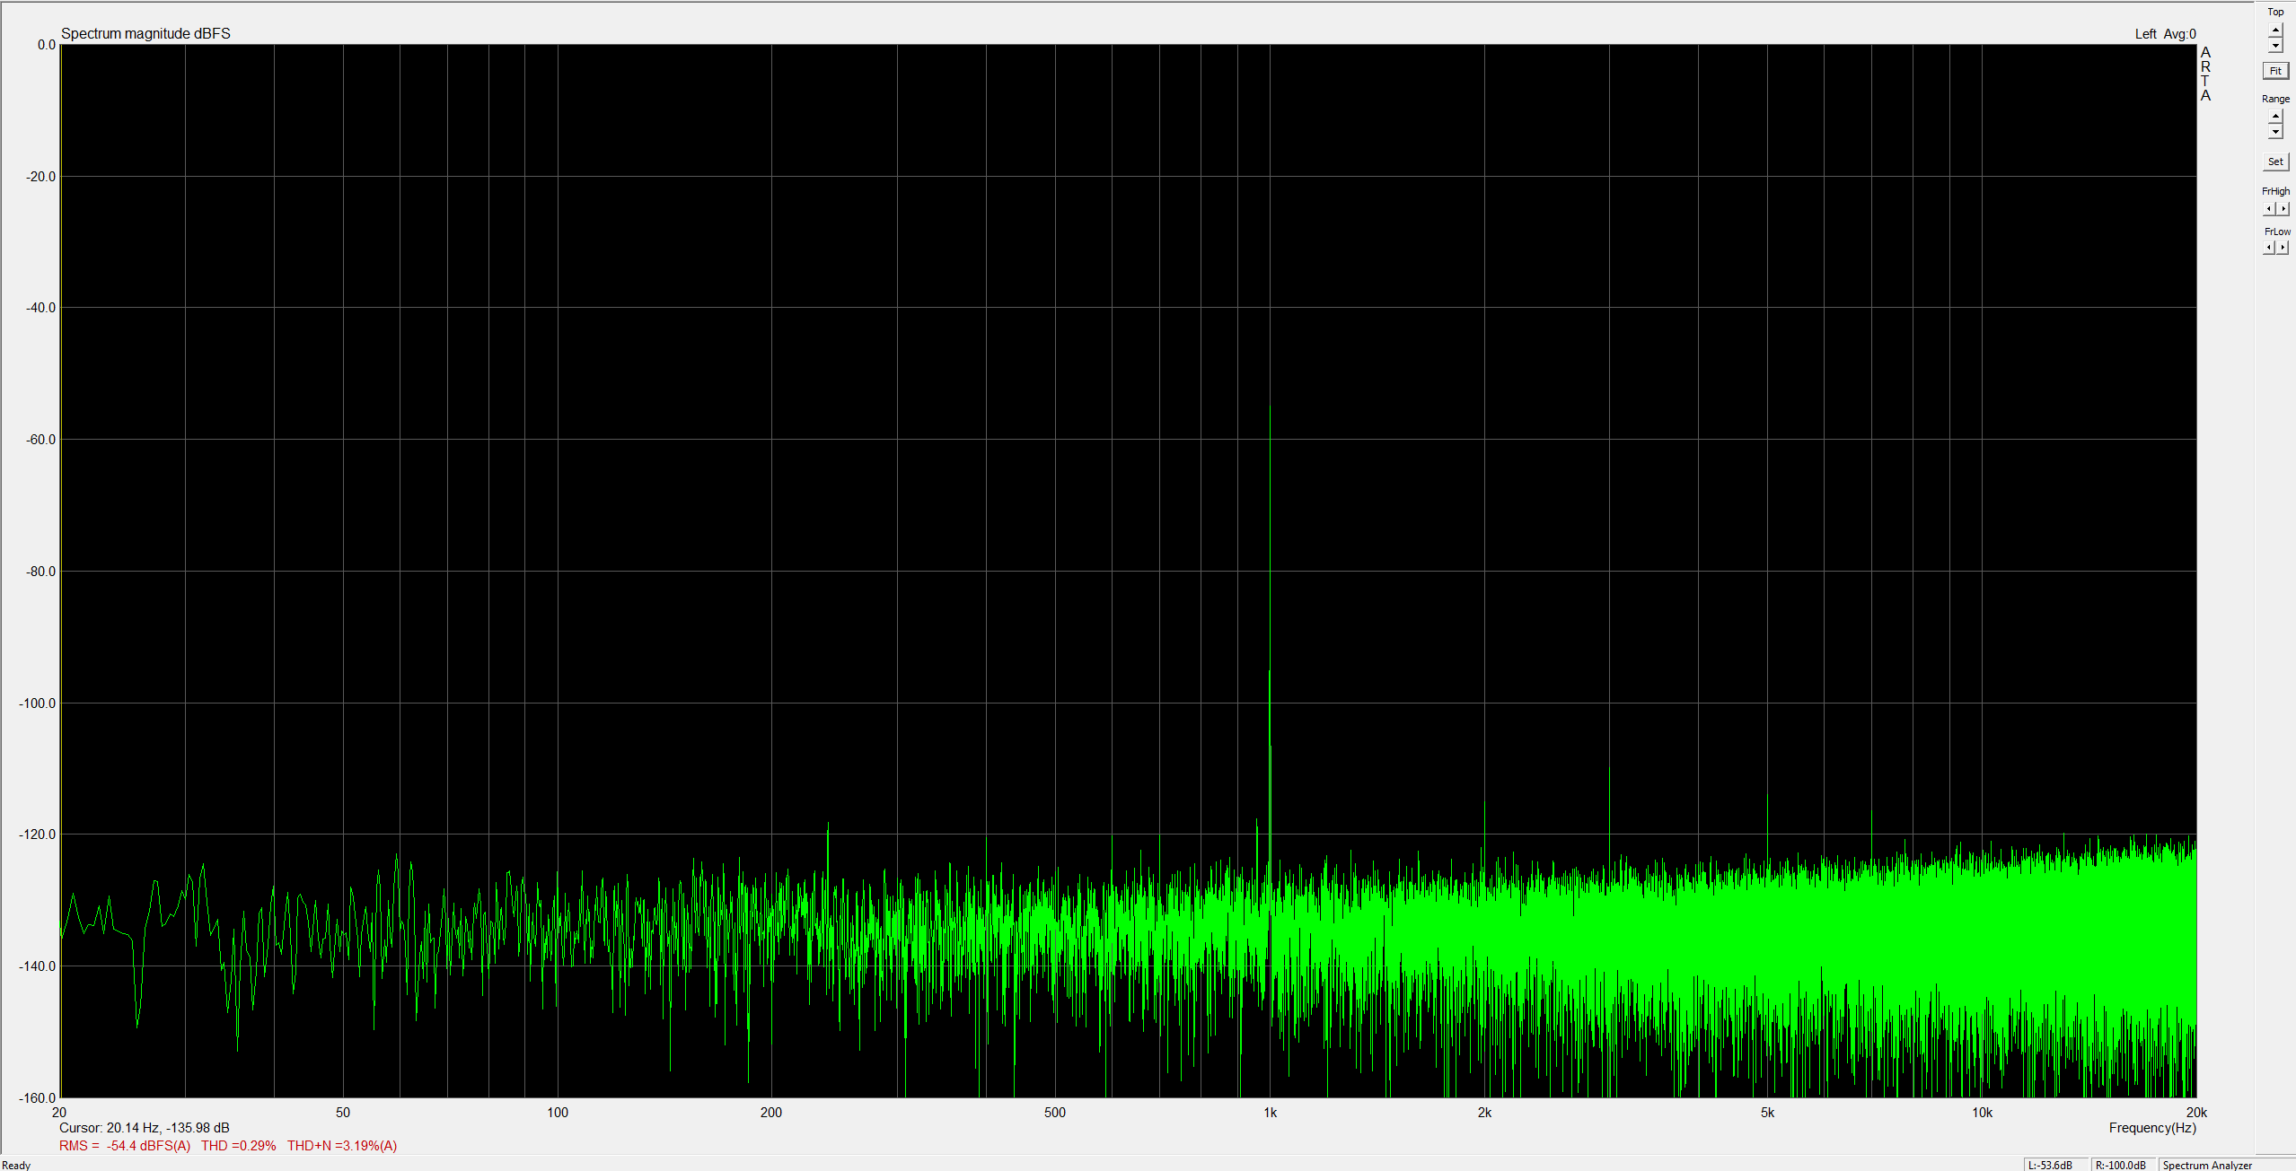Click the 'Avg:0' averaging label
This screenshot has height=1171, width=2296.
coord(2179,34)
